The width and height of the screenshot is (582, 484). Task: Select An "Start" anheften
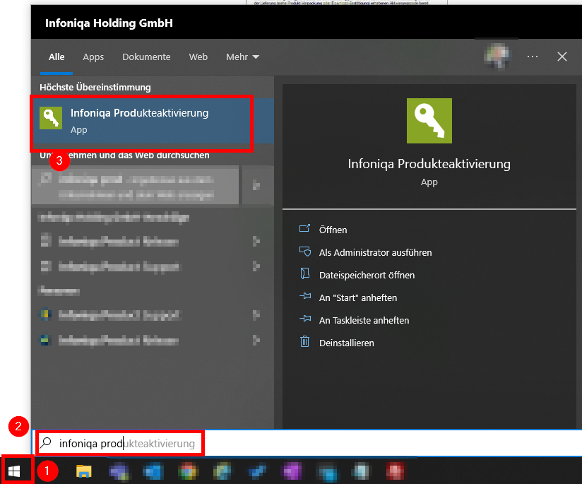[x=358, y=298]
